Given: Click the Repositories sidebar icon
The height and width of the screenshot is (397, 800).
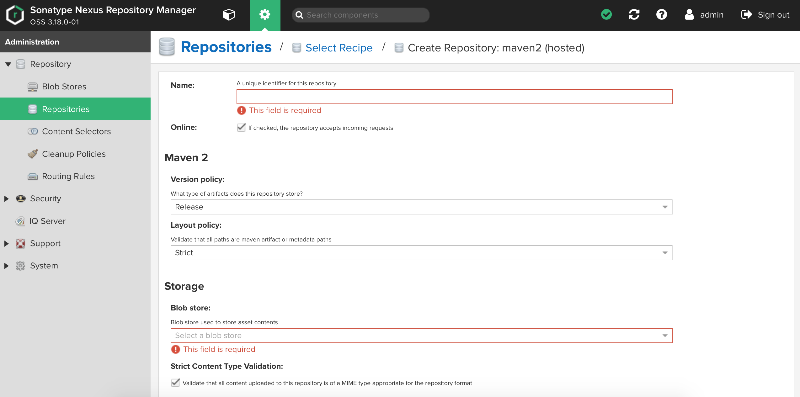Looking at the screenshot, I should tap(32, 109).
